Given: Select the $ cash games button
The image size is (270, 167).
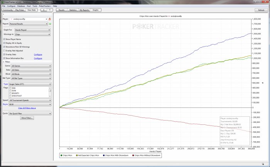Looking at the screenshot, I should pos(44,10).
